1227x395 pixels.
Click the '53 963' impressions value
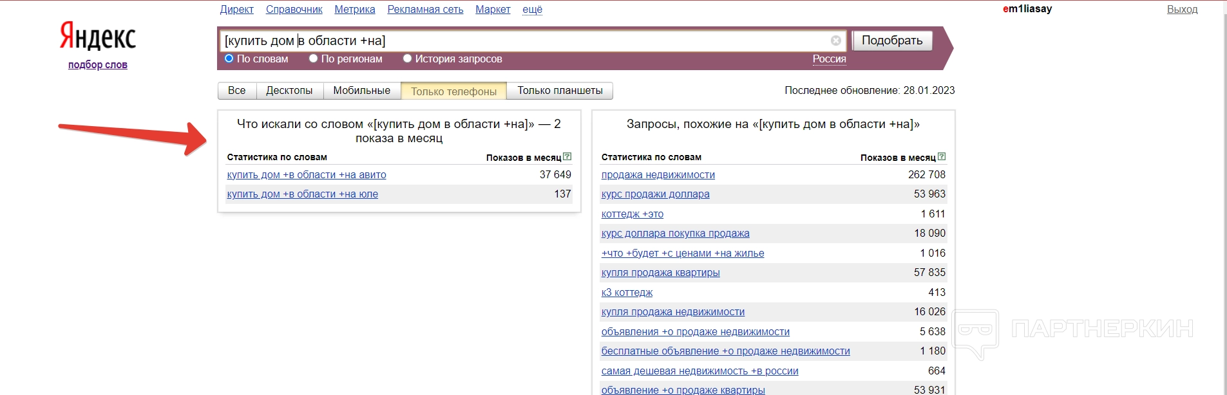930,194
